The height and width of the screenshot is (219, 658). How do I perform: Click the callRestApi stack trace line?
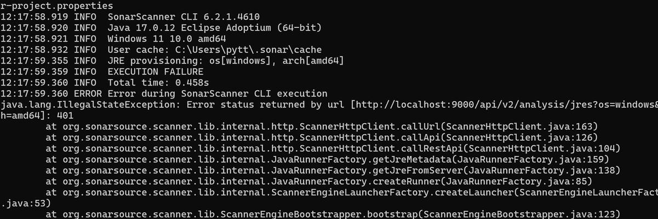333,148
